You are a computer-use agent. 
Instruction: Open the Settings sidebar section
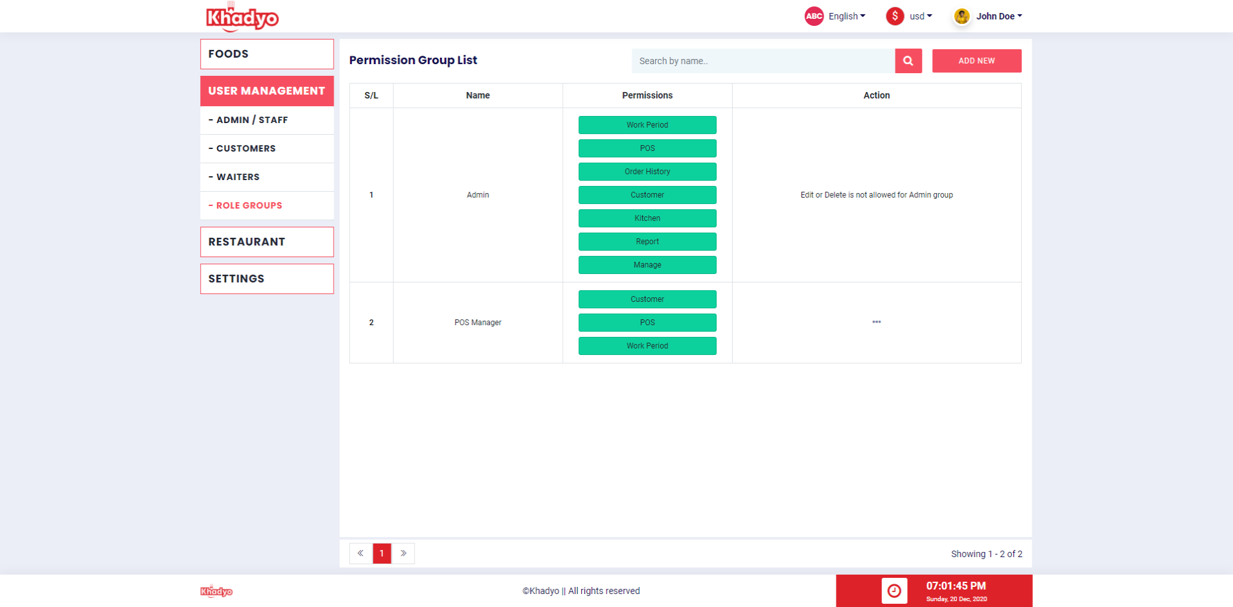[x=267, y=279]
